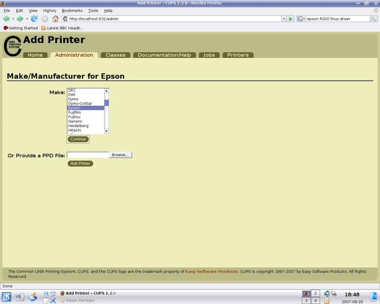Screen dimensions: 380x304
Task: Open the Tools menu
Action: click(93, 11)
